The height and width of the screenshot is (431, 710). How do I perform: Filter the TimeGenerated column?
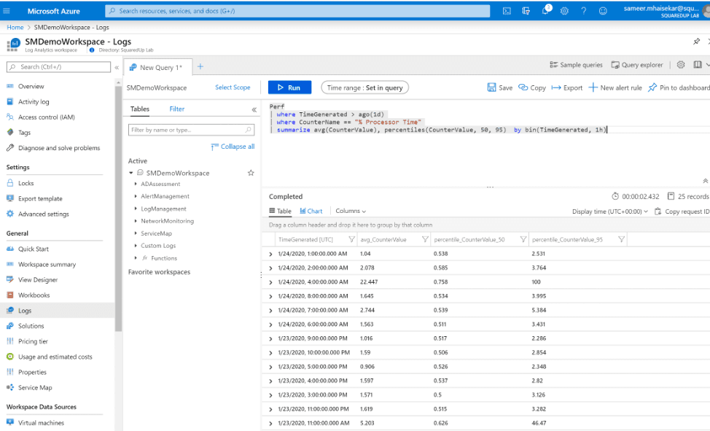coord(351,239)
